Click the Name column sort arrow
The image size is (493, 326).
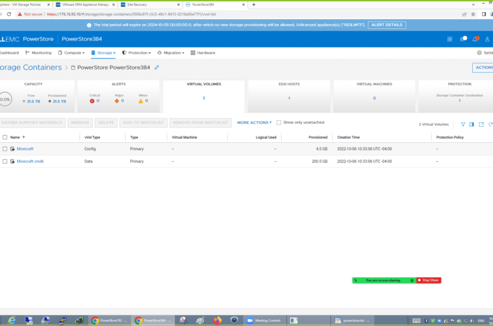point(23,137)
